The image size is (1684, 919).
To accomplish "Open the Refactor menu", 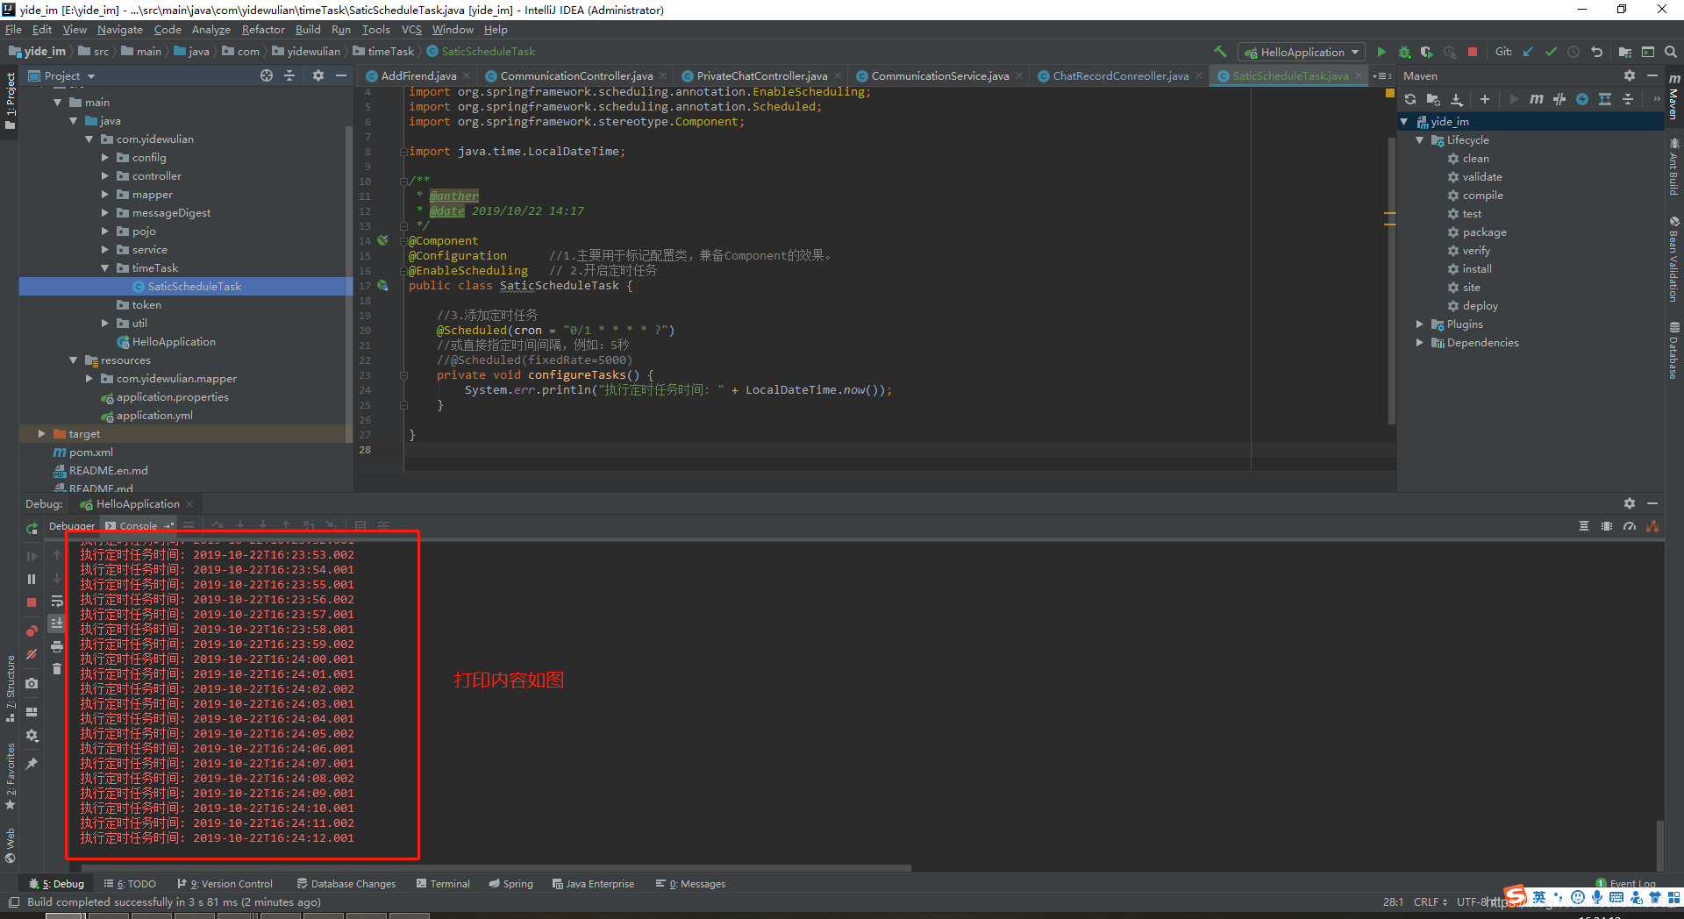I will pyautogui.click(x=263, y=29).
